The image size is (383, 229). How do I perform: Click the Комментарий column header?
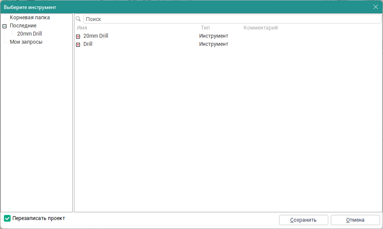point(260,28)
